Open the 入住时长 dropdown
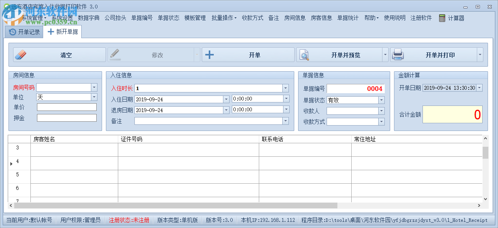498x228 pixels. click(285, 88)
